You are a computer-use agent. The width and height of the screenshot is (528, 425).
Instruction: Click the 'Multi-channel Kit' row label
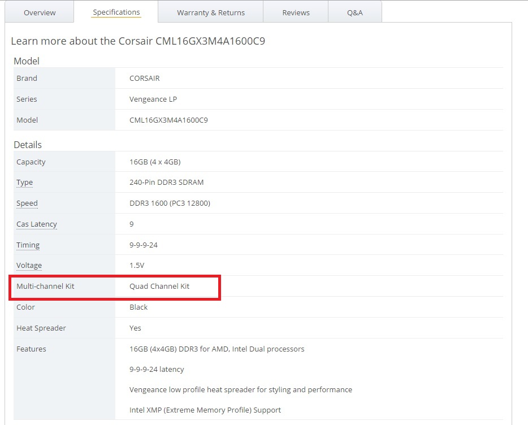[x=45, y=286]
